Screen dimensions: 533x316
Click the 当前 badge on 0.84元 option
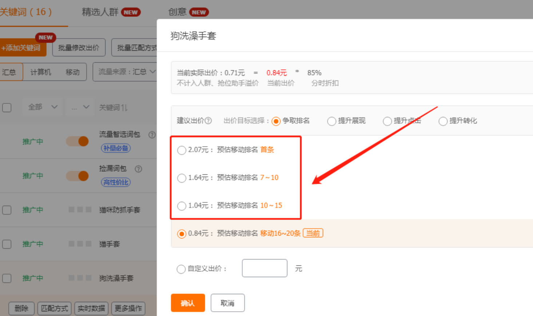click(x=313, y=233)
